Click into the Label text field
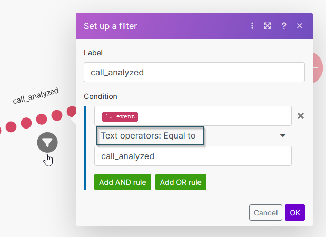This screenshot has height=237, width=326. pyautogui.click(x=194, y=72)
